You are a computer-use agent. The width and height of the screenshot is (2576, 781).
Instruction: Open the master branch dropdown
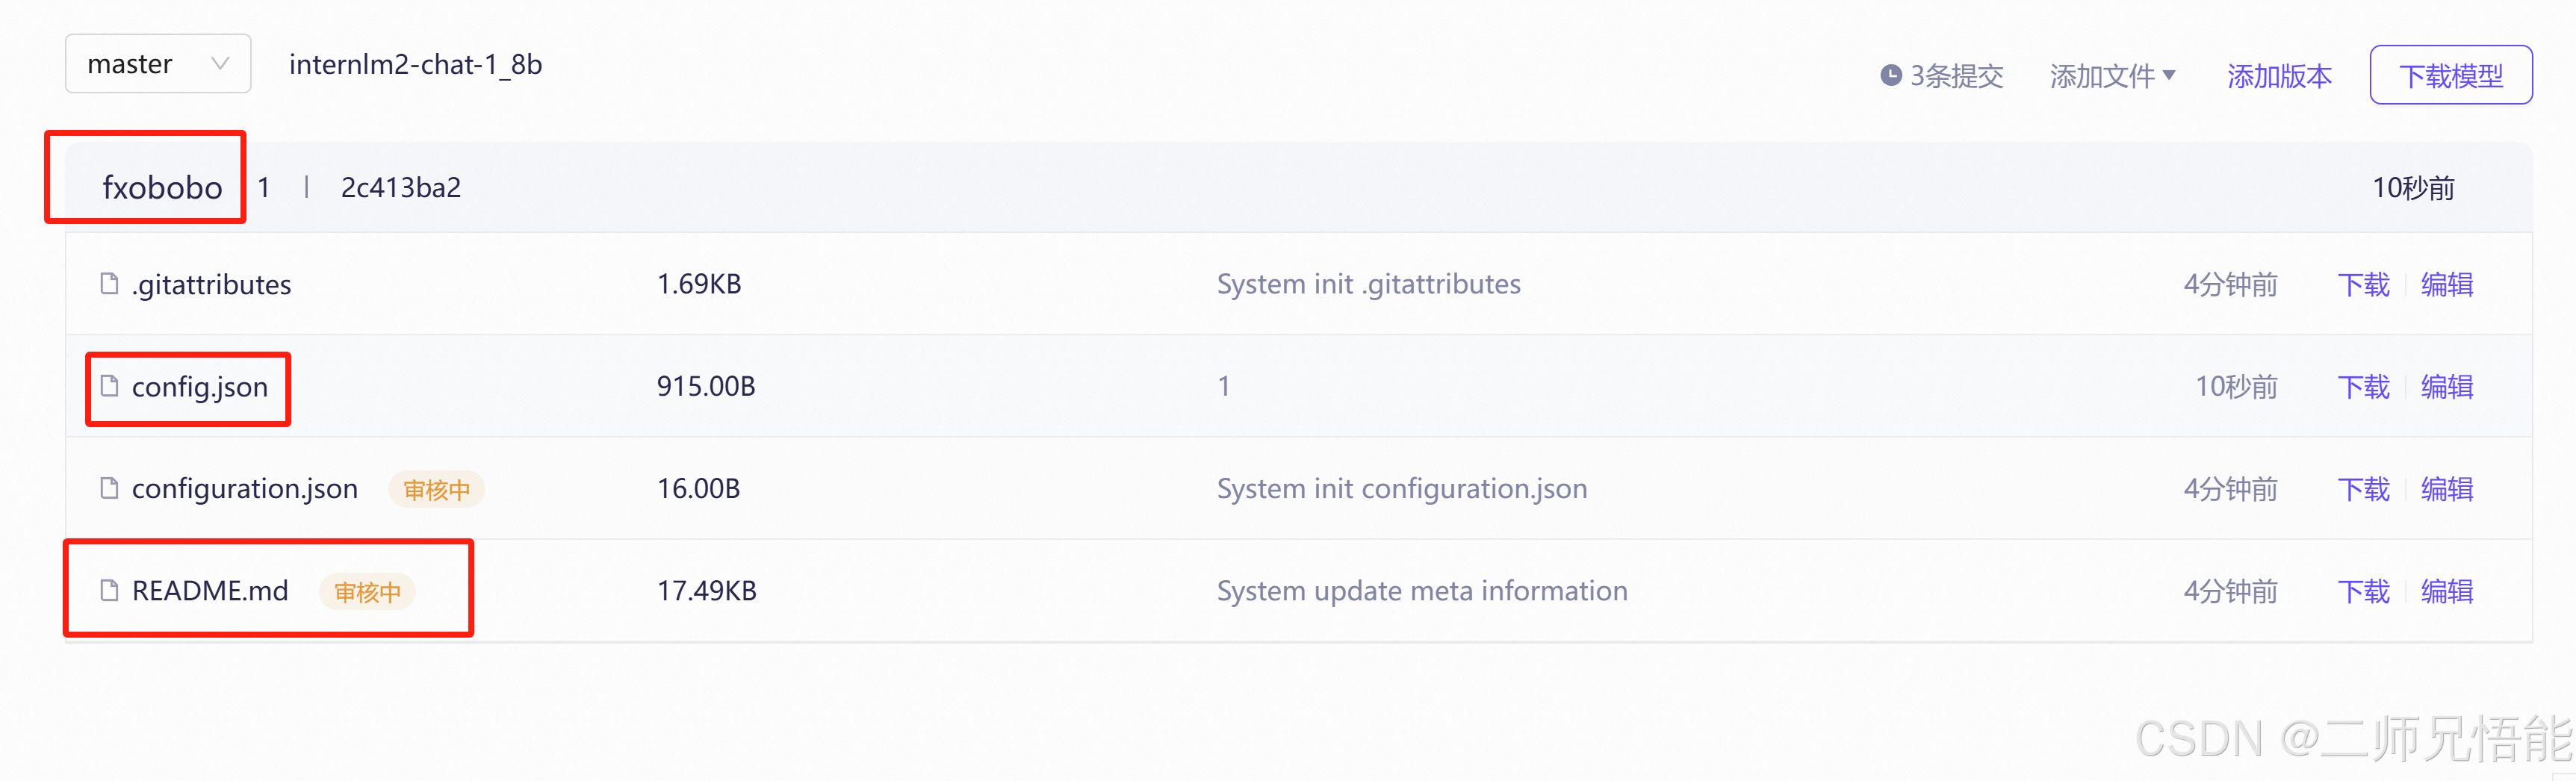pyautogui.click(x=158, y=64)
